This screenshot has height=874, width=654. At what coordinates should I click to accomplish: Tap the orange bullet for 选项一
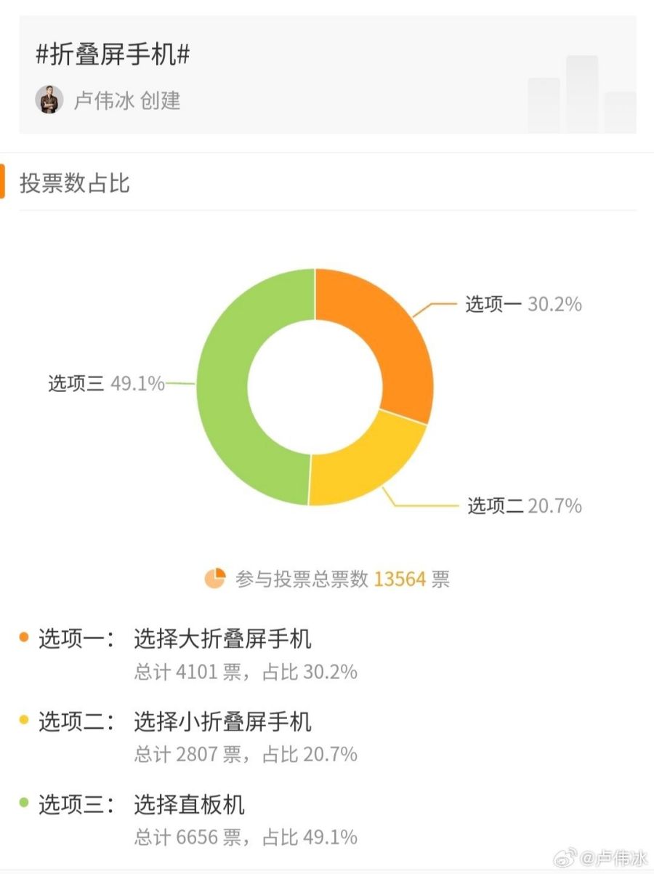[x=24, y=638]
